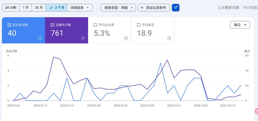This screenshot has width=258, height=121.
Task: Click the 2026/9/24 axis date label
Action: [121, 106]
